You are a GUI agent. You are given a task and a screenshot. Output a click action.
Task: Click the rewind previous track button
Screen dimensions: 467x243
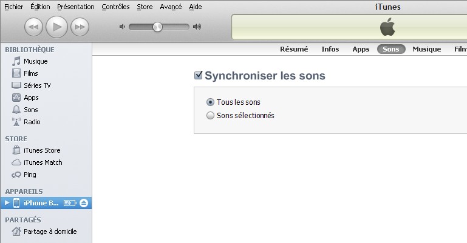click(33, 27)
